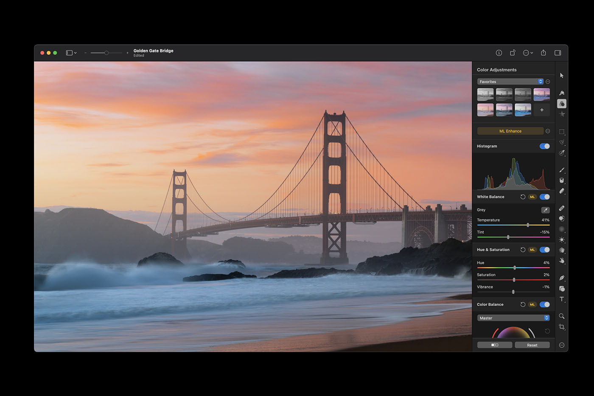Screen dimensions: 594x396
Task: Open the ellipsis options dropdown in title bar
Action: [528, 53]
